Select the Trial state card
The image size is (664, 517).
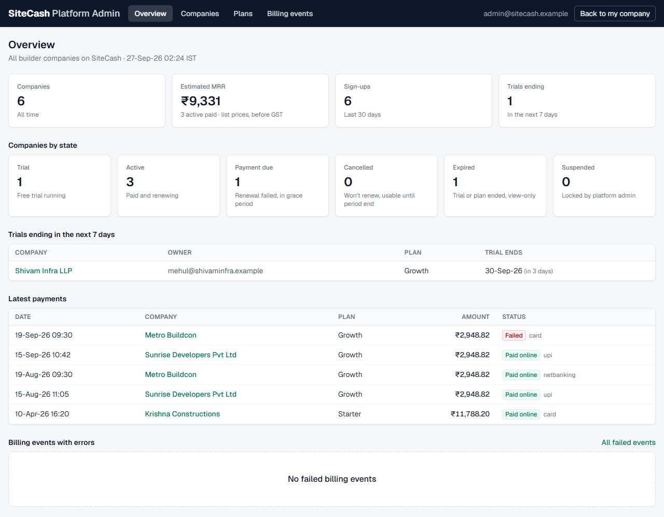60,186
